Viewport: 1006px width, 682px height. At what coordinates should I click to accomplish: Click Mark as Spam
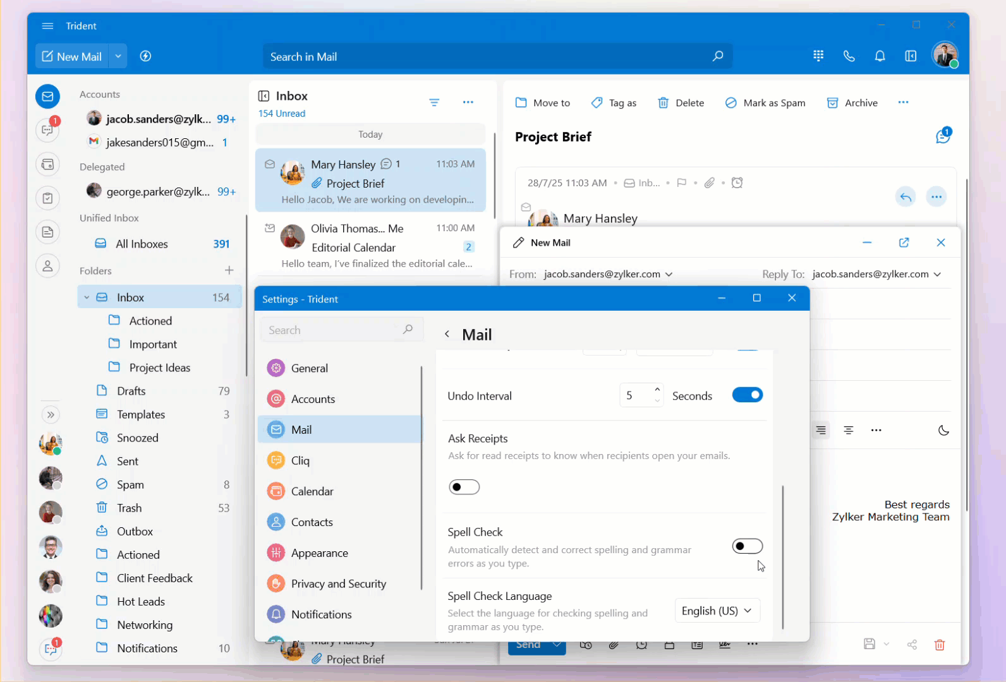765,103
